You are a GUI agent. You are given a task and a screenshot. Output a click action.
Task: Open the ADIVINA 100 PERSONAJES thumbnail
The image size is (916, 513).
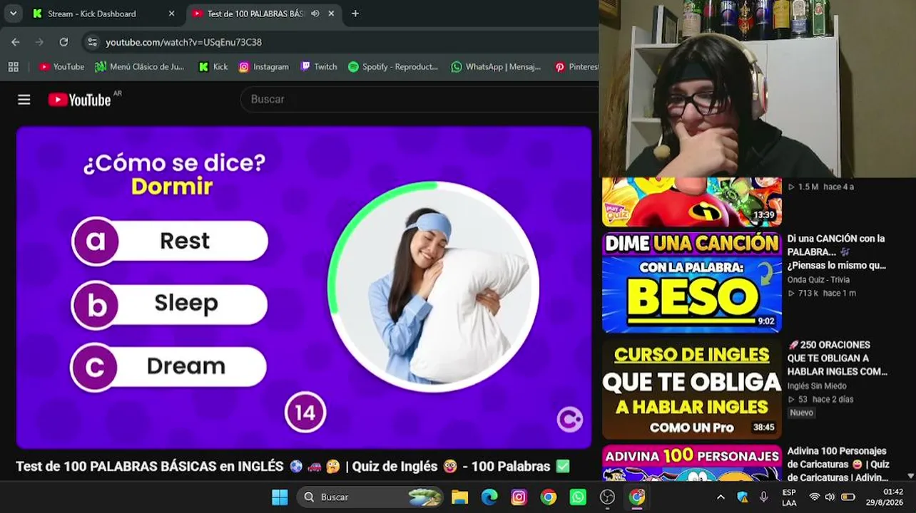tap(692, 463)
